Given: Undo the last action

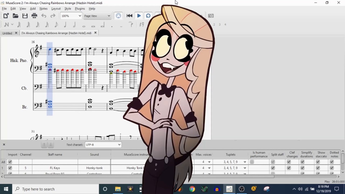Looking at the screenshot, I should [x=44, y=16].
